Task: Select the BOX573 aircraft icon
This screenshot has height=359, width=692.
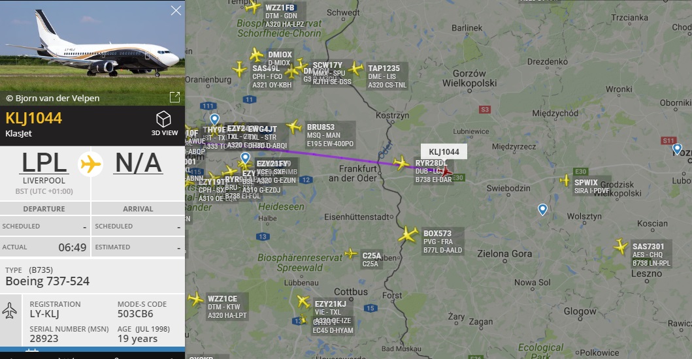Action: click(x=408, y=234)
